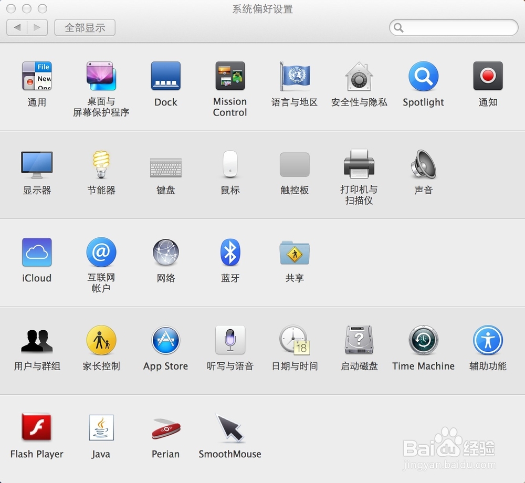Open App Store preferences pane
The width and height of the screenshot is (525, 483).
point(166,340)
